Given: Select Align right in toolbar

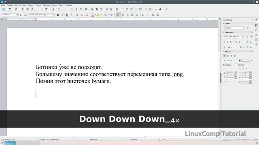Looking at the screenshot, I should coord(127,15).
